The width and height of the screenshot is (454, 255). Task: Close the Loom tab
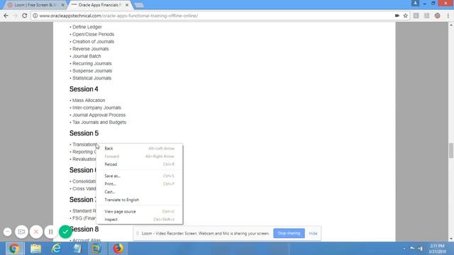(x=62, y=5)
